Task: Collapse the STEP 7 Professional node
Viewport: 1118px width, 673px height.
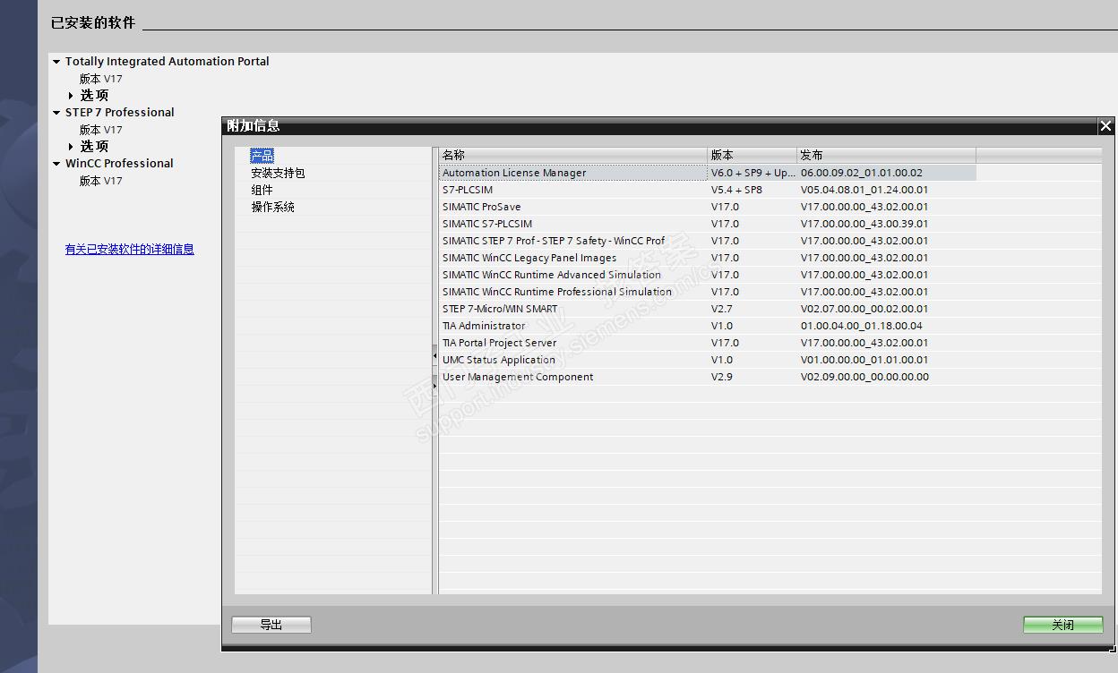Action: tap(56, 113)
